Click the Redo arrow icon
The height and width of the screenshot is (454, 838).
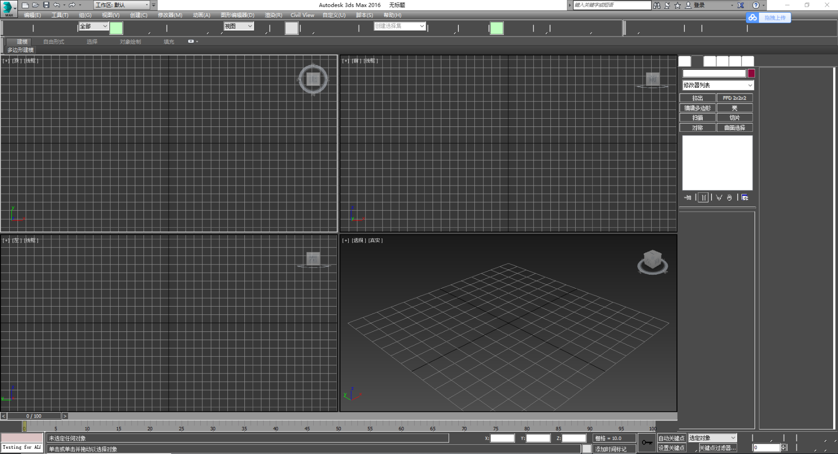pyautogui.click(x=72, y=5)
